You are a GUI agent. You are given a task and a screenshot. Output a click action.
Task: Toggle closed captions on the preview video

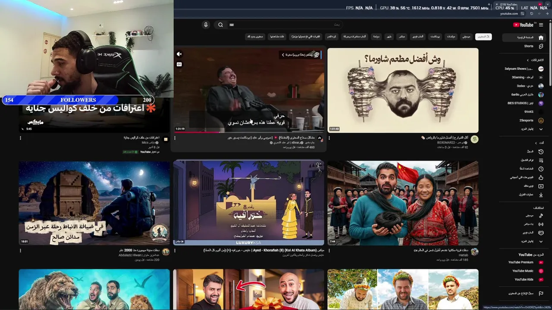pos(179,65)
